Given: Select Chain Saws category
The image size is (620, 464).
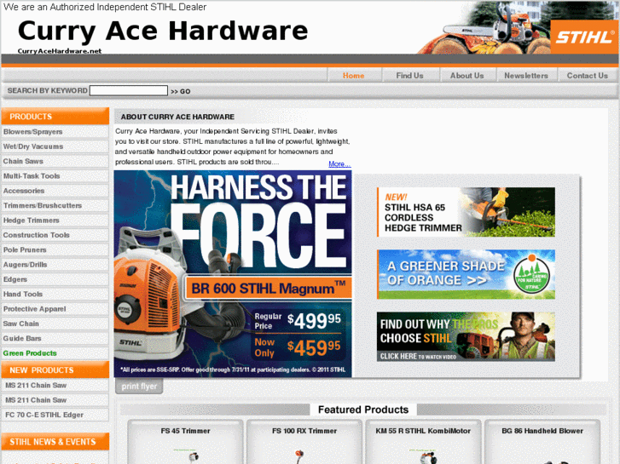Looking at the screenshot, I should (x=55, y=161).
